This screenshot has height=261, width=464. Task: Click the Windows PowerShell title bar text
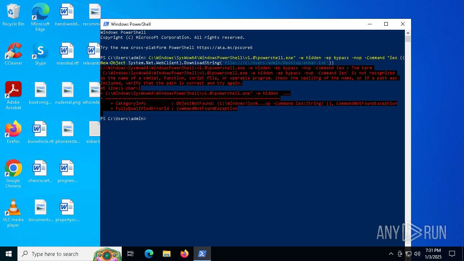point(131,24)
